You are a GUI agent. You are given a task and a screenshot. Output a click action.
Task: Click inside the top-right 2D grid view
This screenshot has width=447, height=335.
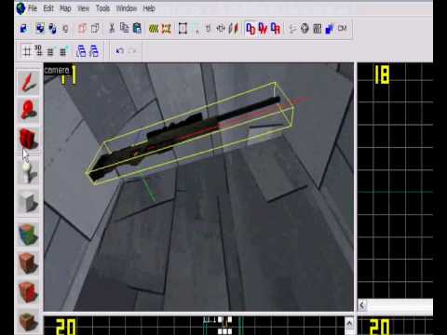coord(395,180)
